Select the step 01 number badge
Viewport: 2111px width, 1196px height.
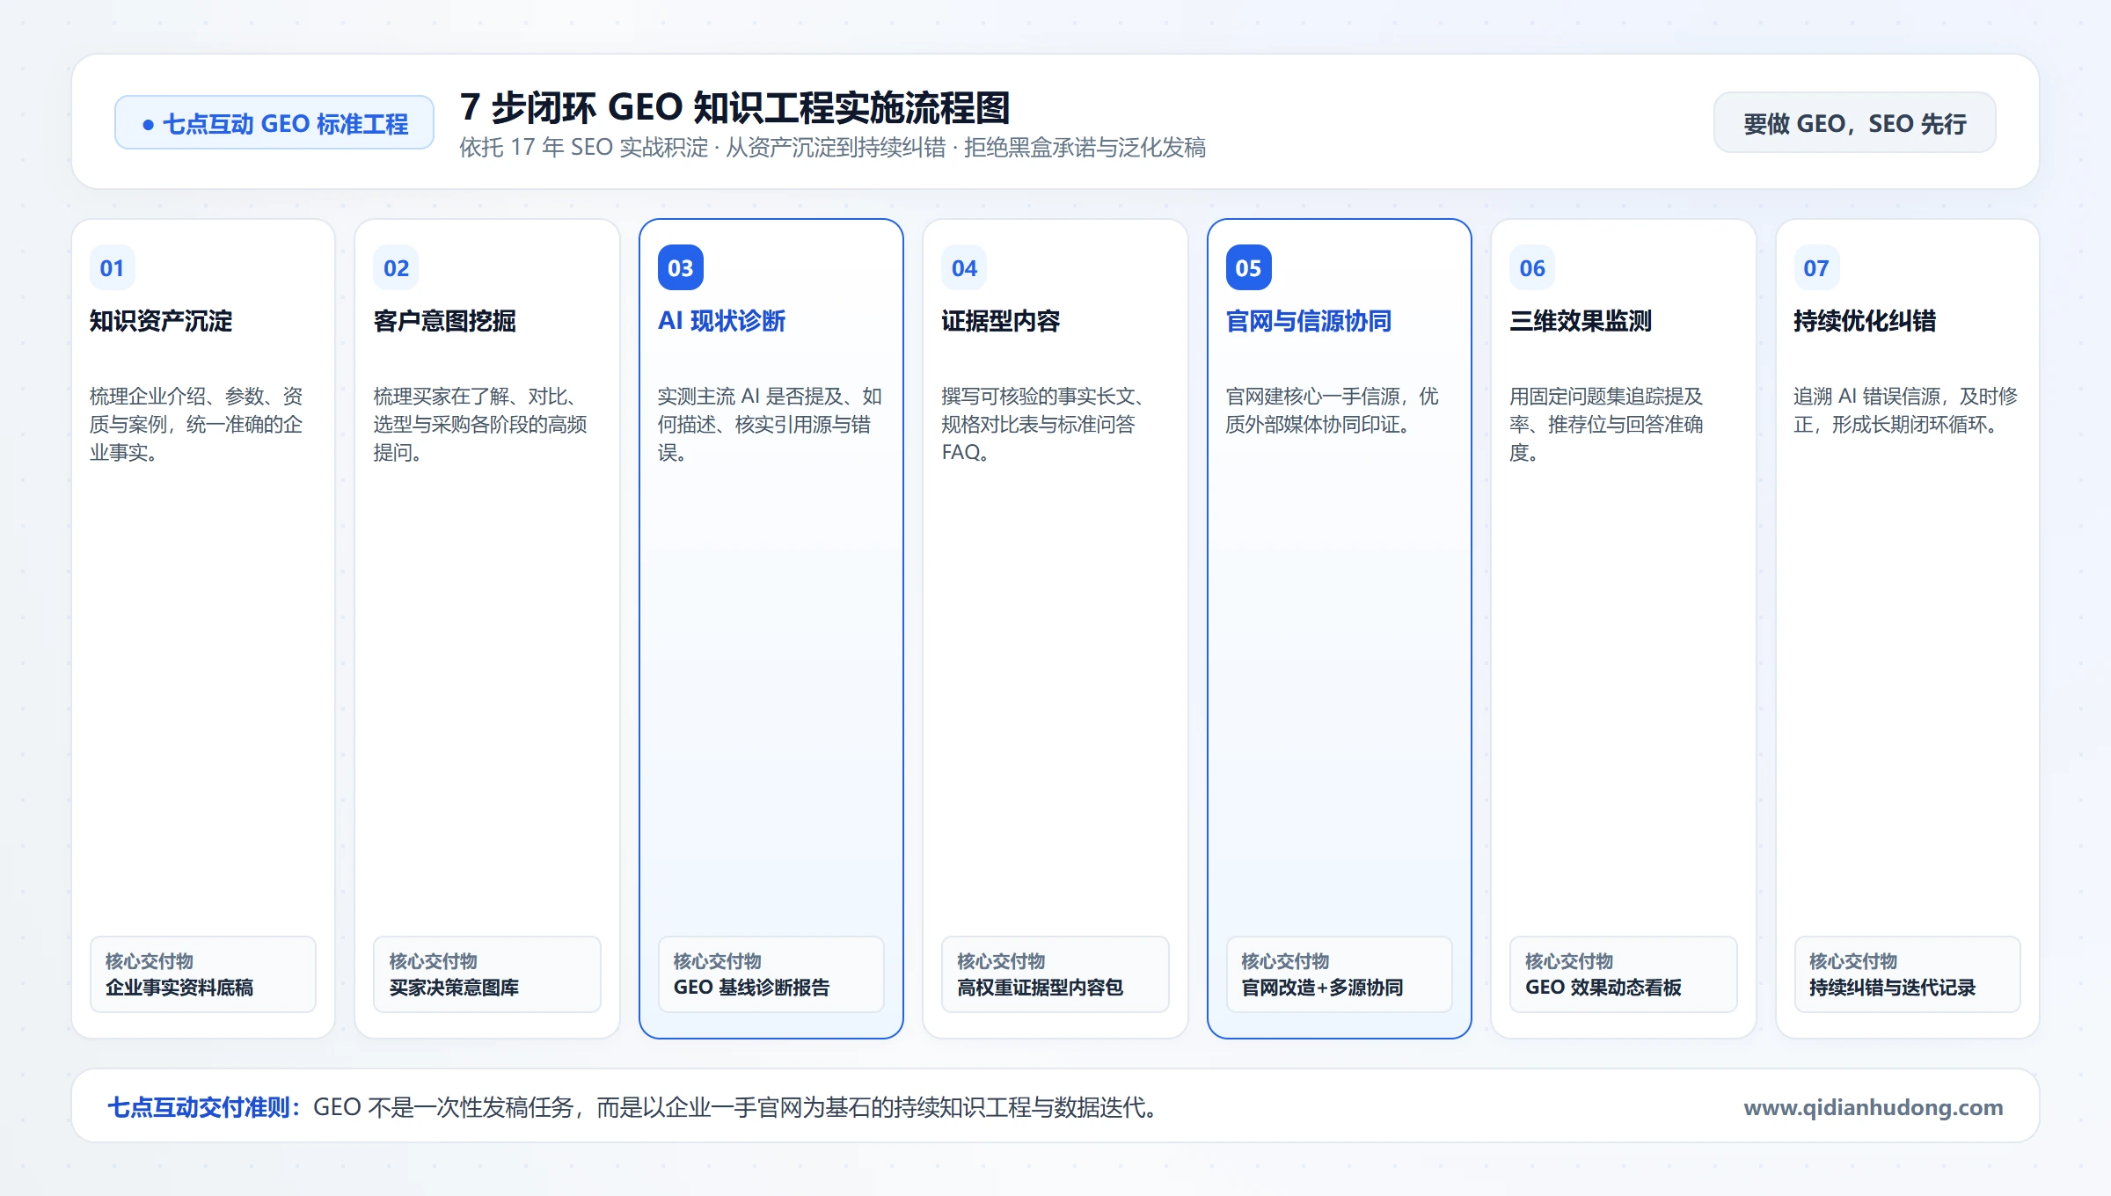(x=113, y=268)
